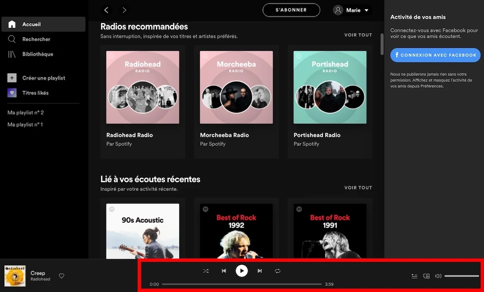Click the heart icon for Titres likés
The image size is (484, 292).
pyautogui.click(x=12, y=93)
